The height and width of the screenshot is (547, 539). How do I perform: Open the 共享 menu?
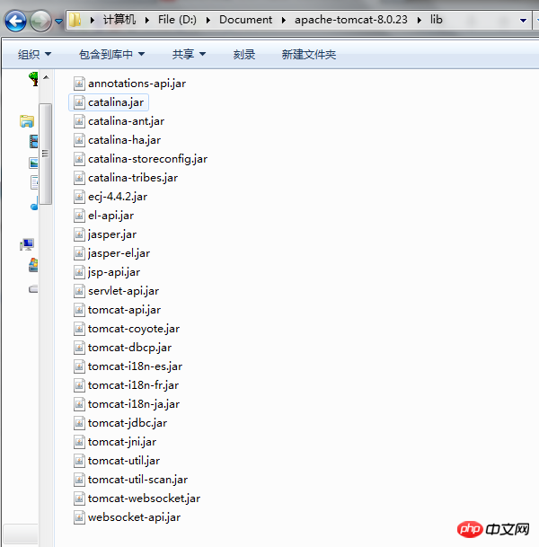(x=189, y=55)
